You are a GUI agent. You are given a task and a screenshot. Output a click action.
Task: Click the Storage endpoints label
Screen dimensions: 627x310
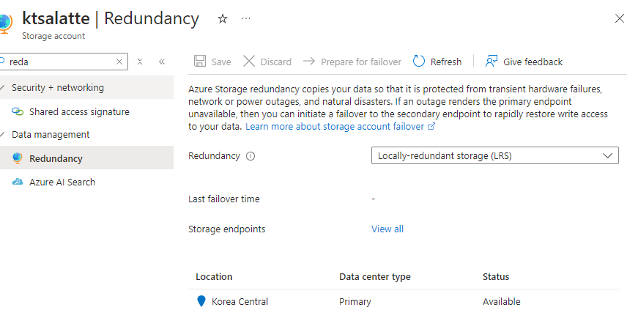pyautogui.click(x=227, y=229)
